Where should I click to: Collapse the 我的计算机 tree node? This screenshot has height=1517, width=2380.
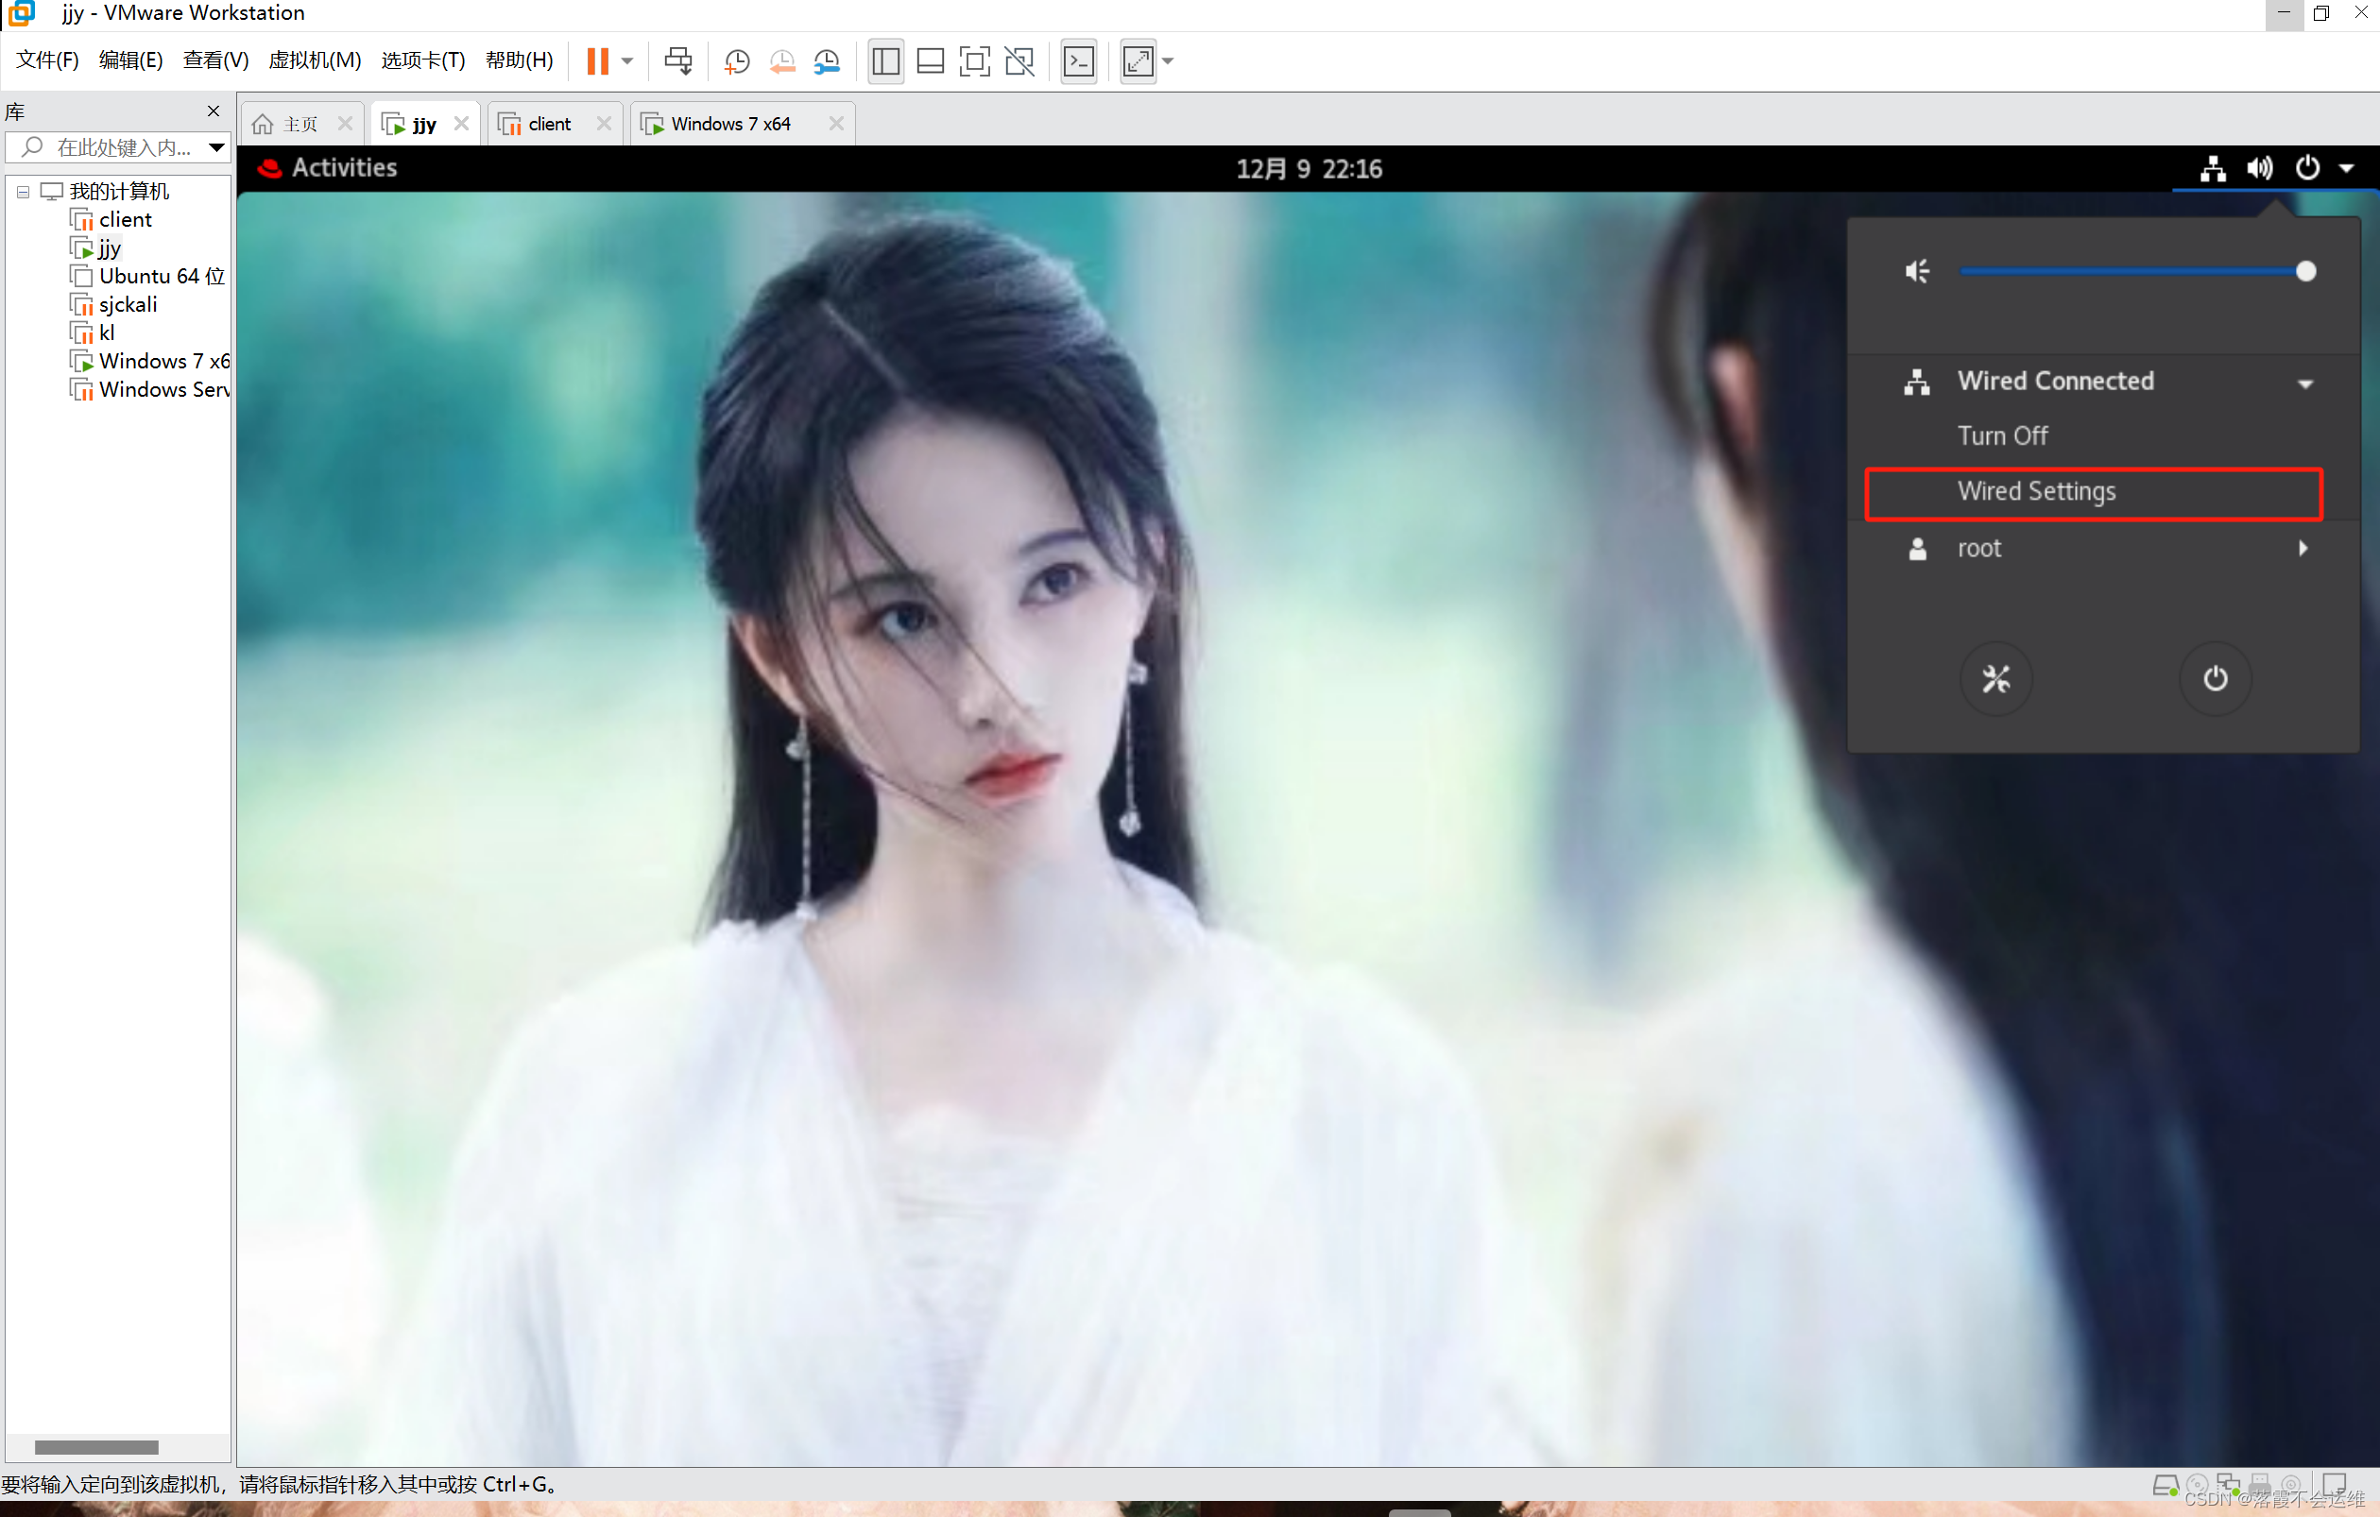tap(23, 192)
